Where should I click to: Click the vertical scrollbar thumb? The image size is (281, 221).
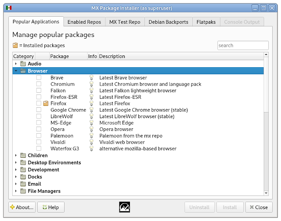[266, 84]
